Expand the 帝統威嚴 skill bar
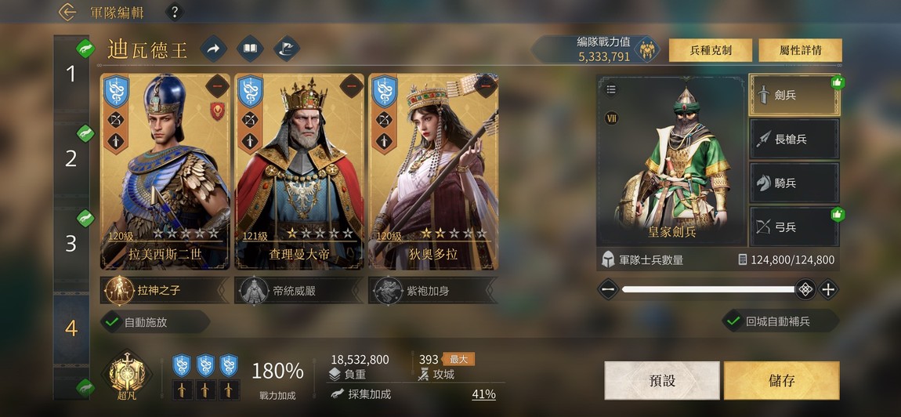This screenshot has width=901, height=417. click(299, 291)
